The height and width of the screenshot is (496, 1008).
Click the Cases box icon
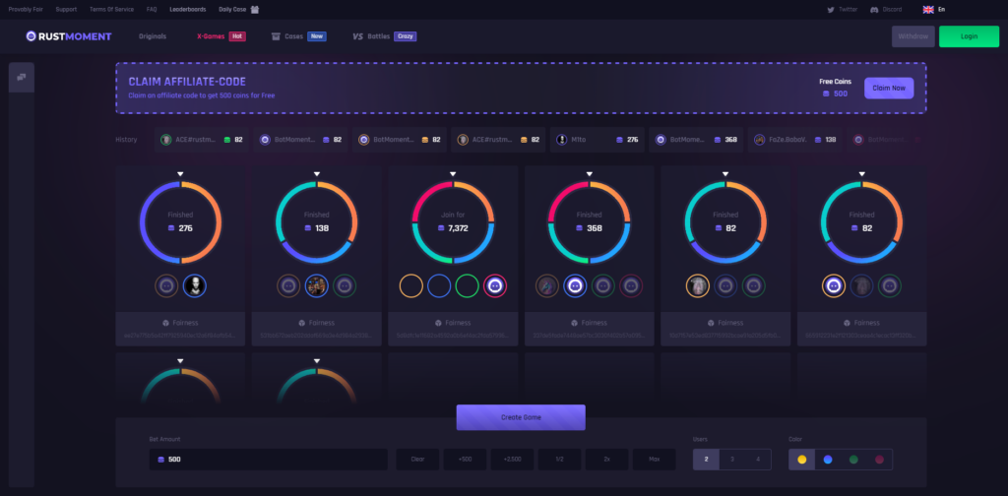click(276, 36)
